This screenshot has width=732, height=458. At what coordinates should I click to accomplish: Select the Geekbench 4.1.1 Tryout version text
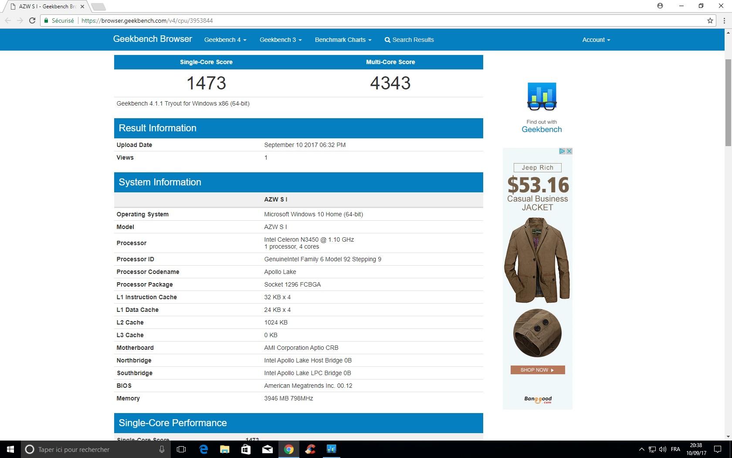pos(183,103)
